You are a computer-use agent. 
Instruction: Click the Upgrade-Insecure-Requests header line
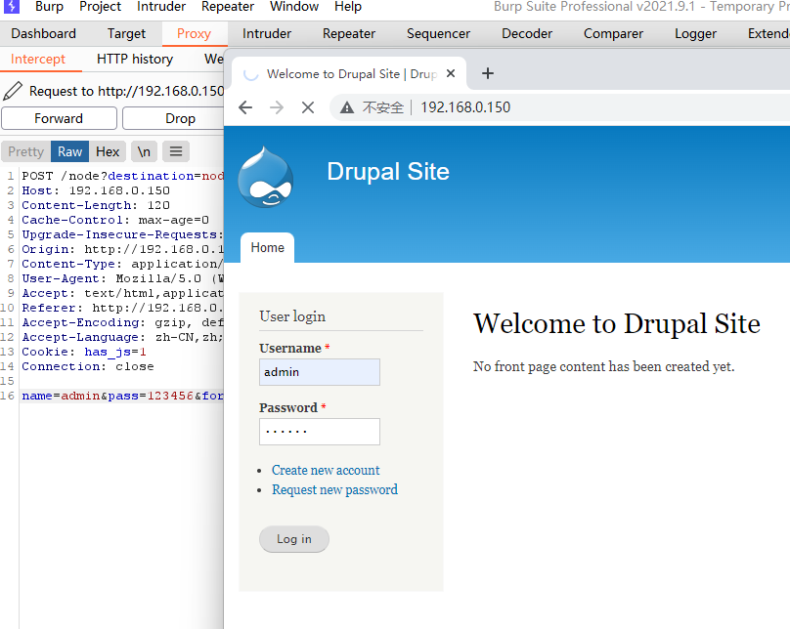pos(122,234)
